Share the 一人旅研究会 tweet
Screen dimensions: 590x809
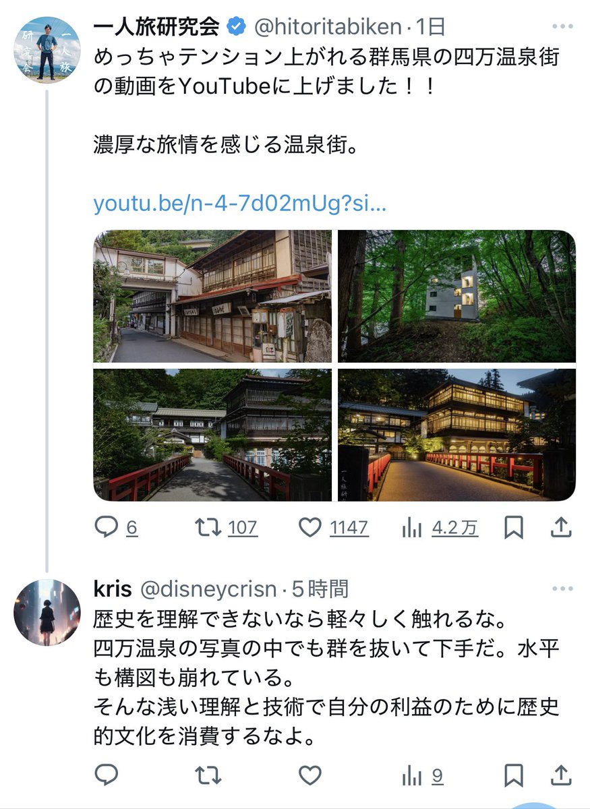[561, 528]
